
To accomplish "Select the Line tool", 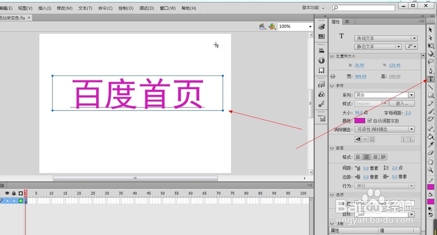I will (x=430, y=87).
